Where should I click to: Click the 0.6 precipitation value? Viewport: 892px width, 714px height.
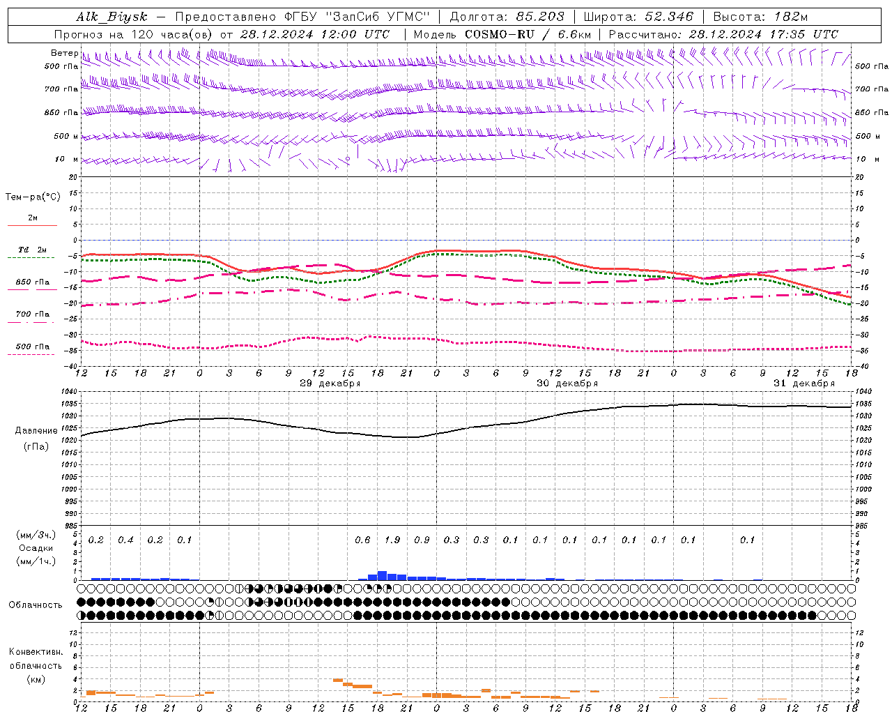click(x=362, y=540)
